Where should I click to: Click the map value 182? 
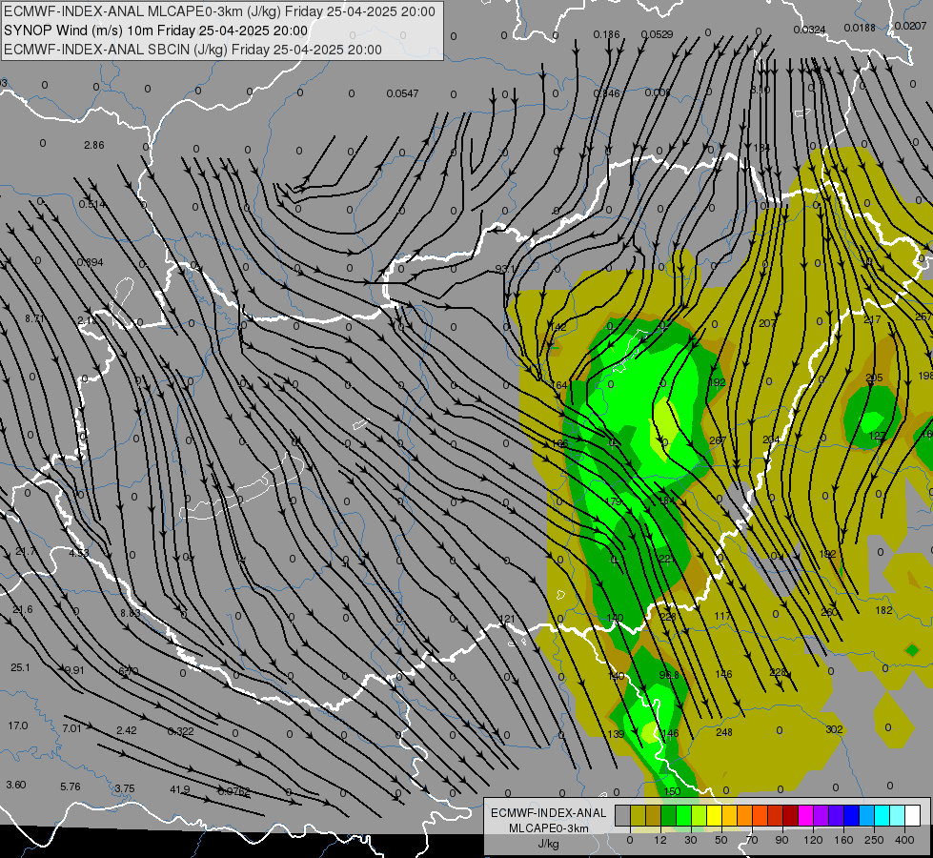[x=883, y=610]
